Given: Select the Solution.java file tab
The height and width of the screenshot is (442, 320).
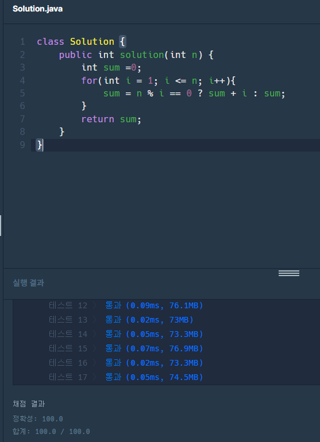Looking at the screenshot, I should 37,9.
